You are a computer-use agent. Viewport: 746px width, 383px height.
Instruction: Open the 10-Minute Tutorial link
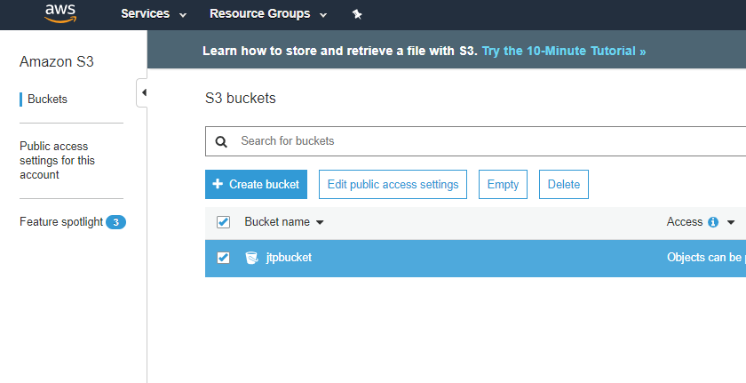pos(564,51)
